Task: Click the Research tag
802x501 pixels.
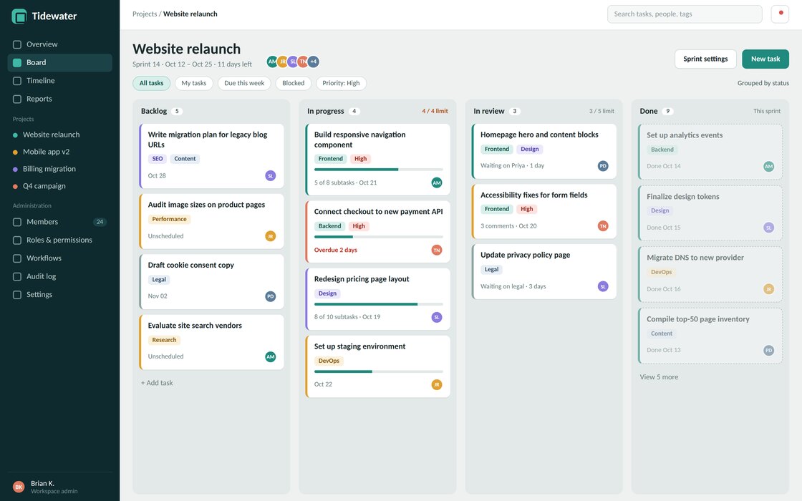Action: click(x=164, y=340)
